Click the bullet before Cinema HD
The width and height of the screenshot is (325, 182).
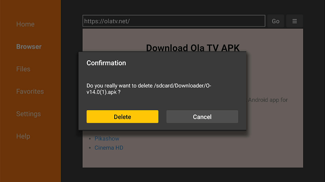click(90, 148)
